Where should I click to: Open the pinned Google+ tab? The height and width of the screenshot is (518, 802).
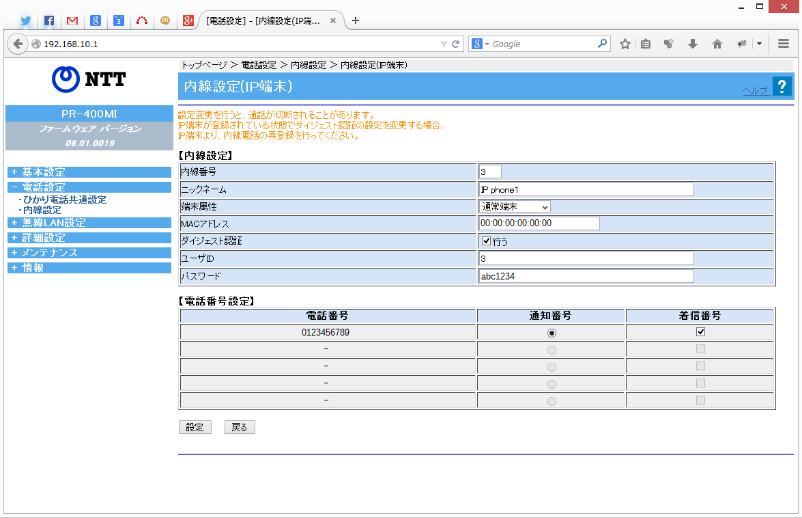188,21
